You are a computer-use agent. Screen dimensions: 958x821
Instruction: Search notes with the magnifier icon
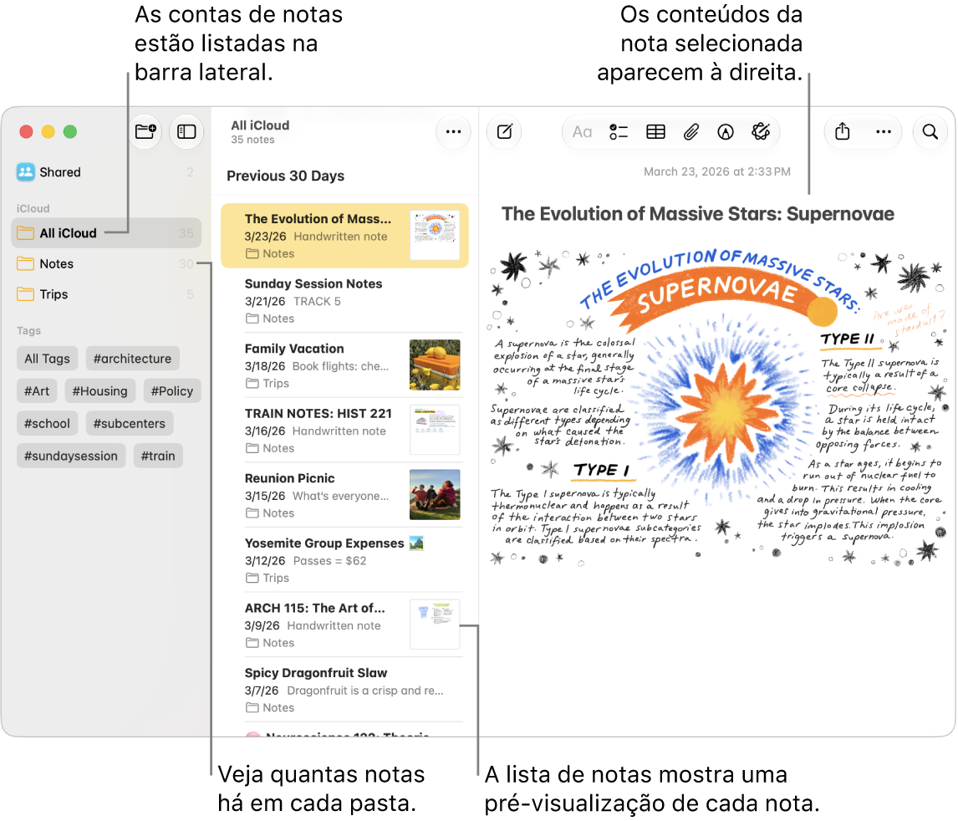click(930, 131)
